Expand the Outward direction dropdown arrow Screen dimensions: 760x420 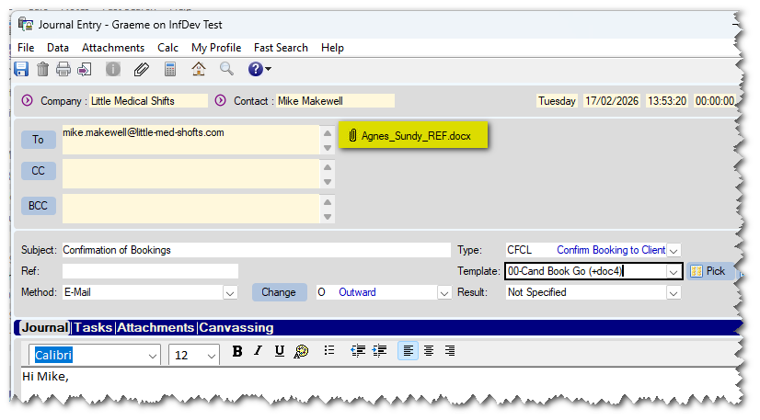click(x=444, y=293)
